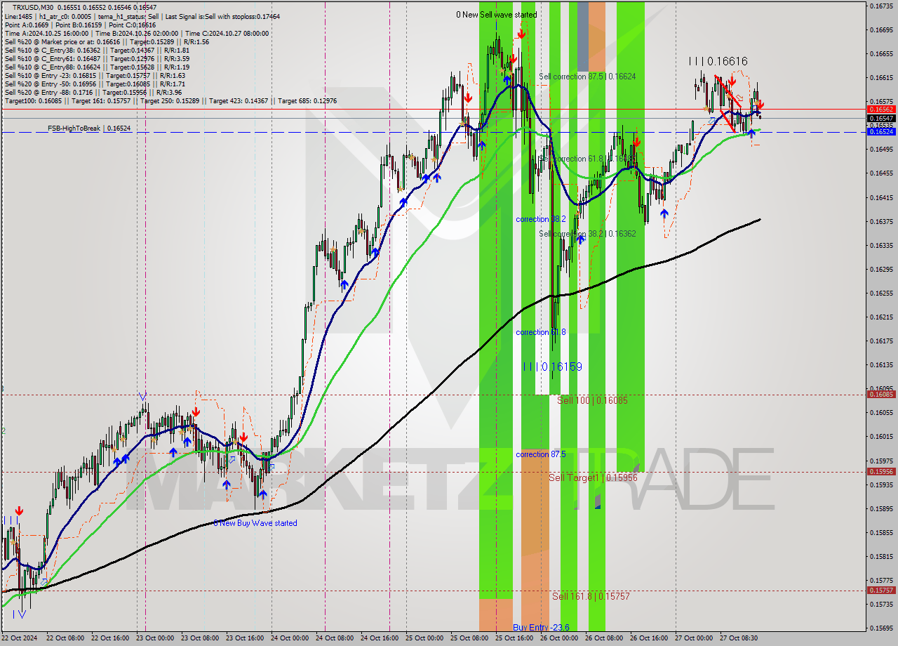Click blue price tag 0.16524

[881, 132]
